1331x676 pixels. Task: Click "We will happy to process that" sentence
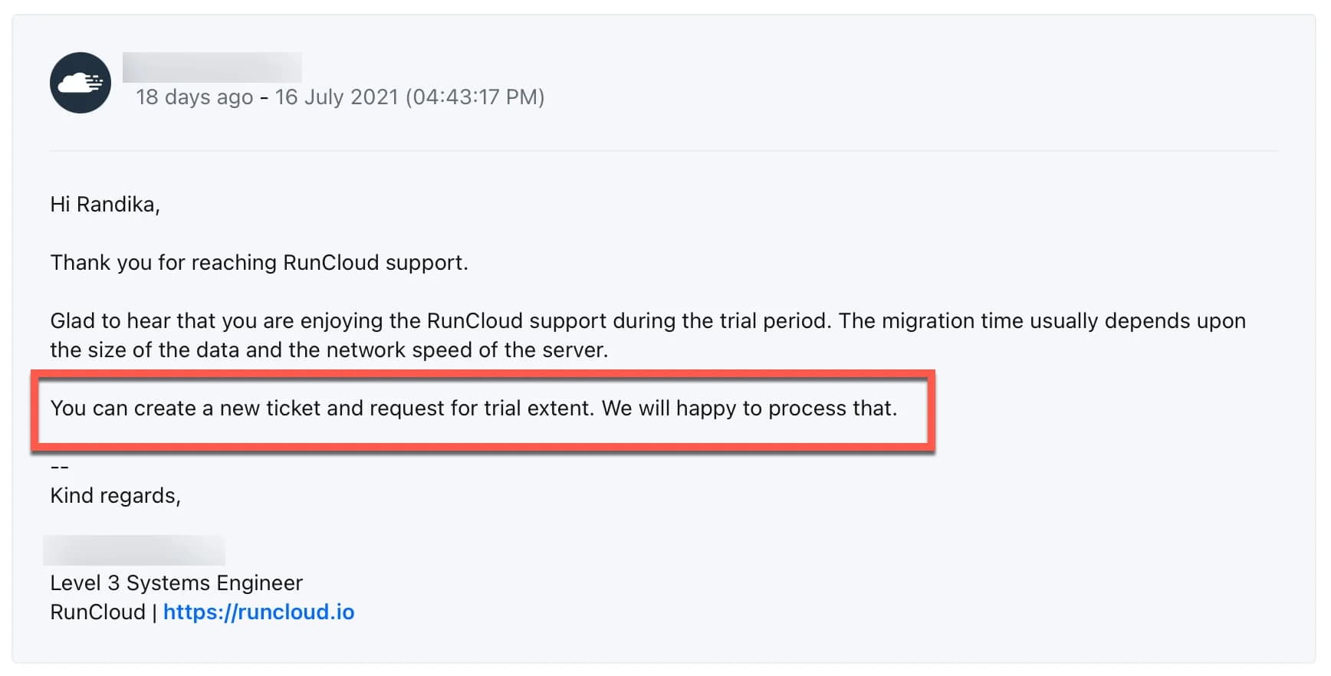pos(749,409)
